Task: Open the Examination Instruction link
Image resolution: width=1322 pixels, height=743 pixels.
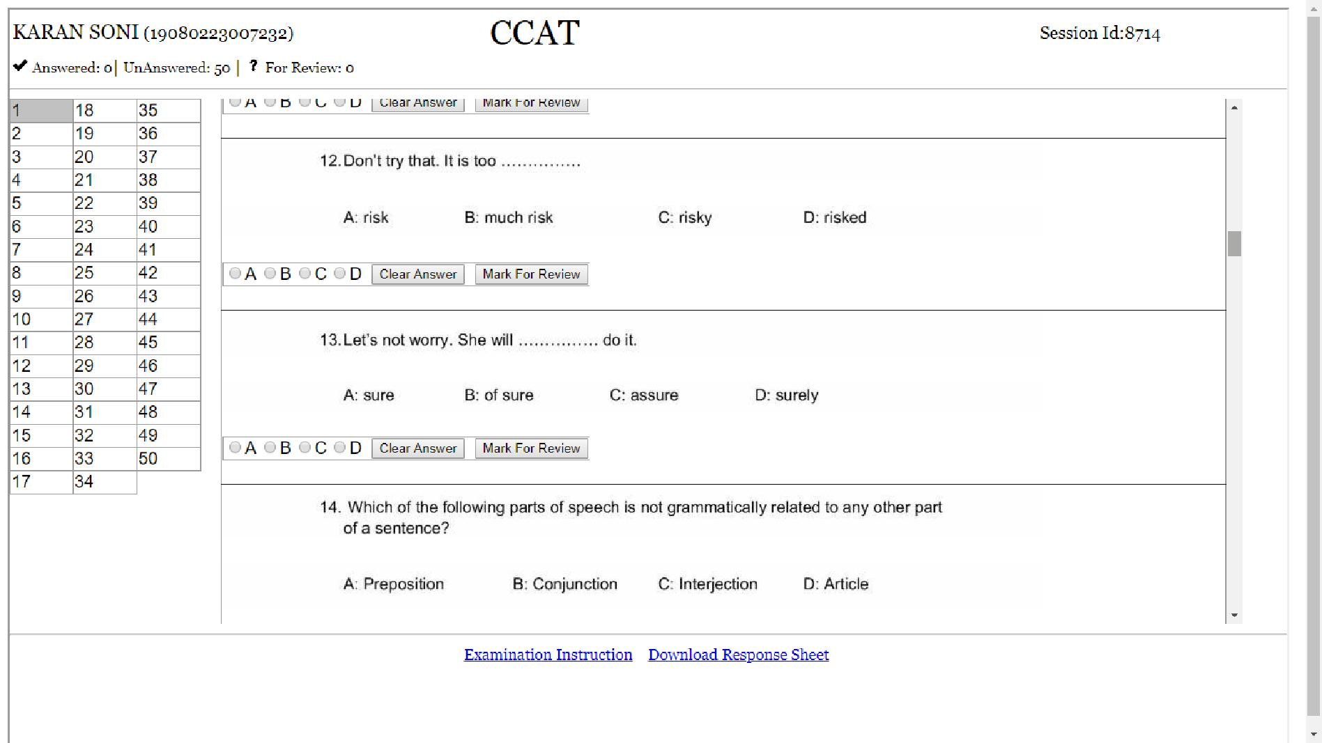Action: click(547, 655)
